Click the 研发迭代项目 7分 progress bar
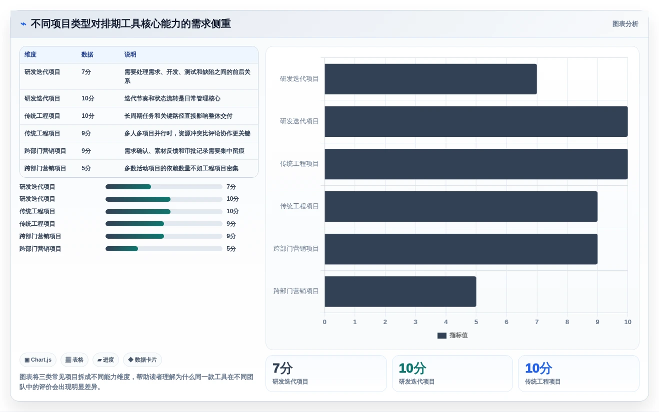659x412 pixels. point(164,187)
